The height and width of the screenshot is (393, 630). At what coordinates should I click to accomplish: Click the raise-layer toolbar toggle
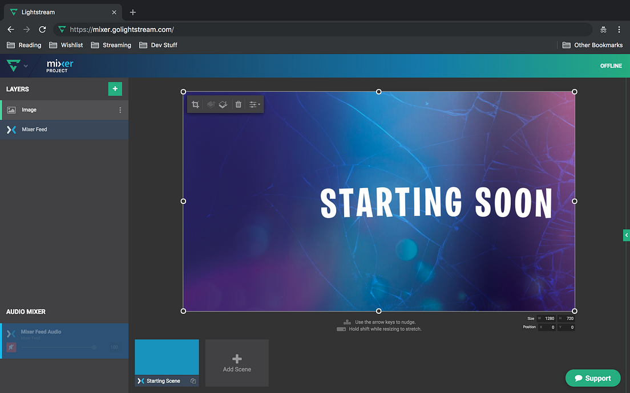211,104
